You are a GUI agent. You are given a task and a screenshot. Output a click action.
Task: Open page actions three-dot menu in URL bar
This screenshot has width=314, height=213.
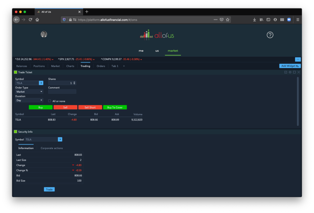click(216, 20)
